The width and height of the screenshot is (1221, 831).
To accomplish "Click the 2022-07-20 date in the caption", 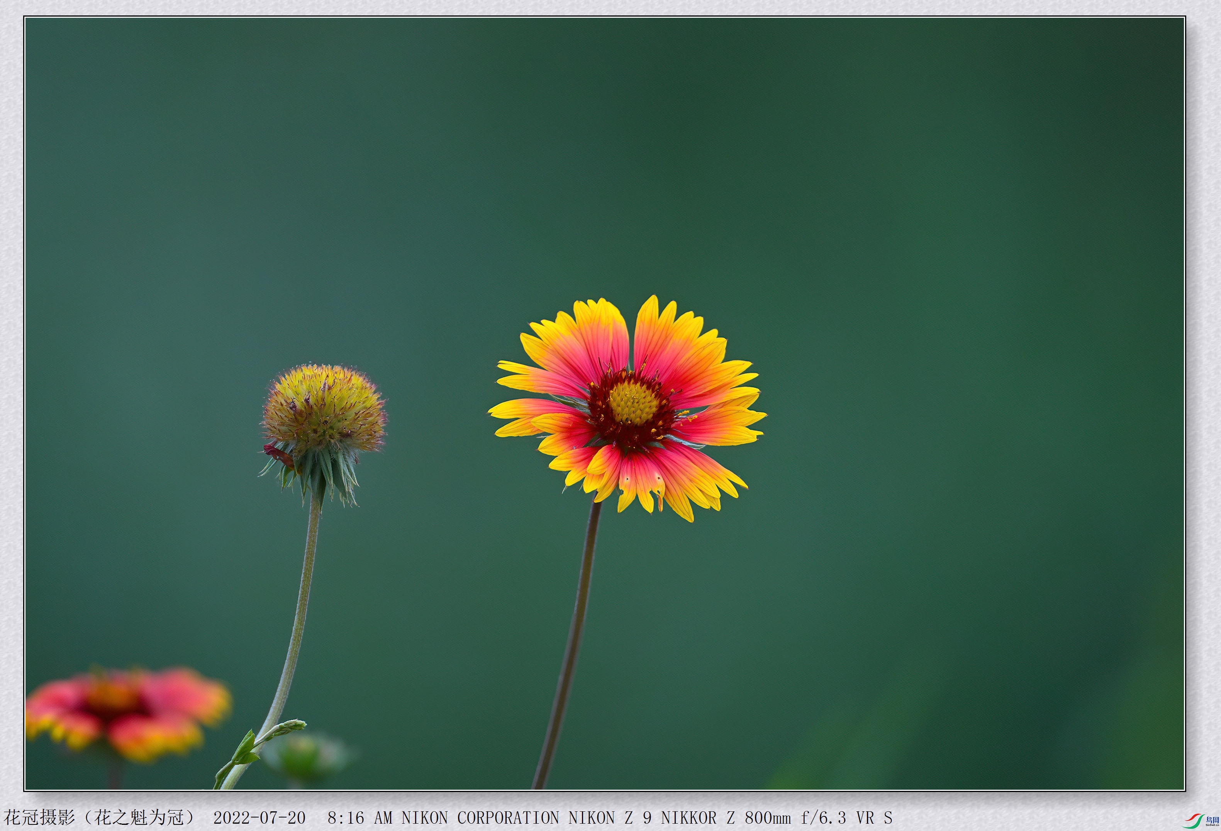I will point(259,818).
